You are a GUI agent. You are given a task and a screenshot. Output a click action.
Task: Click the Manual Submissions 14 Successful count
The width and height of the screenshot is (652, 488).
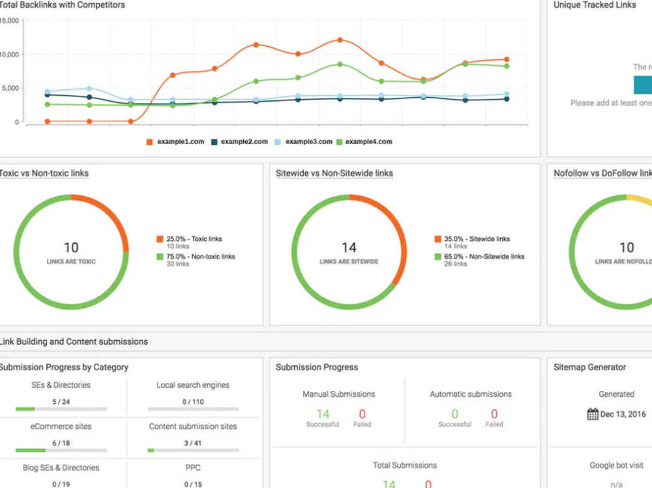(x=323, y=414)
